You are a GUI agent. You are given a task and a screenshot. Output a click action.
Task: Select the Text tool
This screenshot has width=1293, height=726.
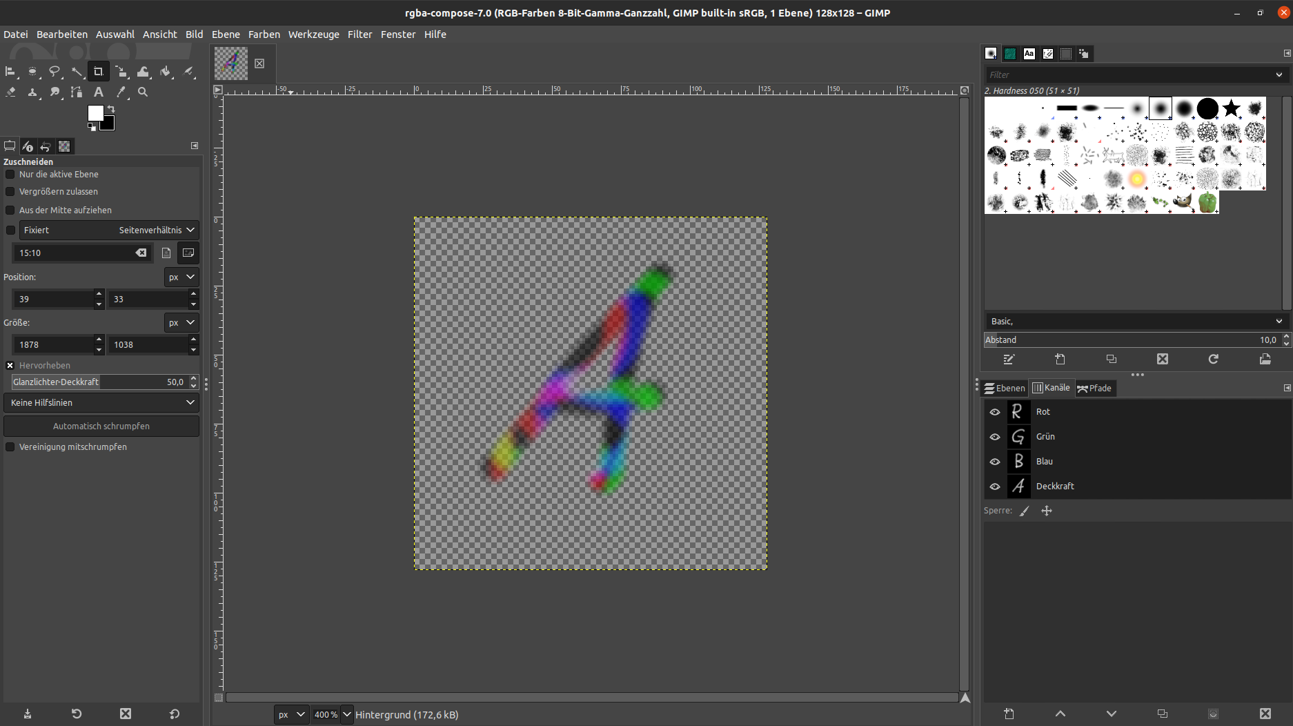pos(99,92)
